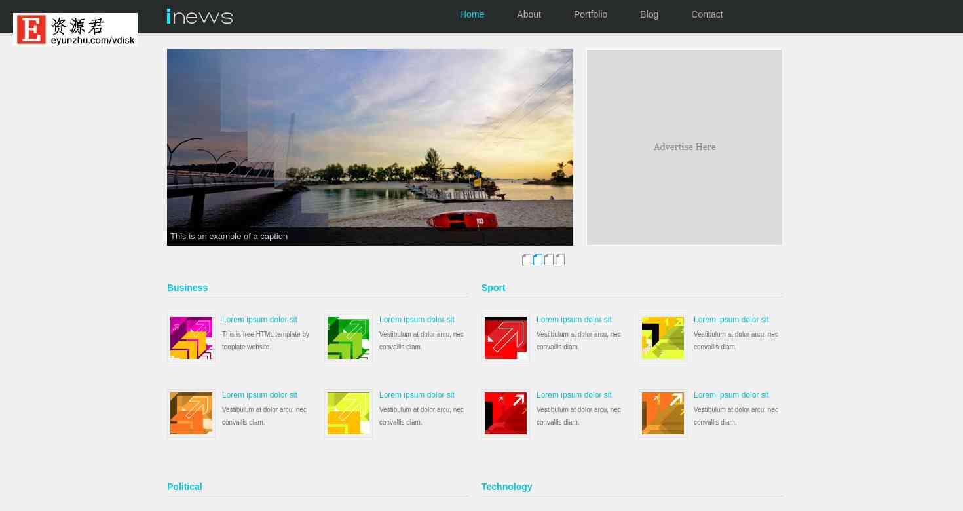Select the first slide pagination icon
Viewport: 963px width, 511px height.
click(x=527, y=259)
